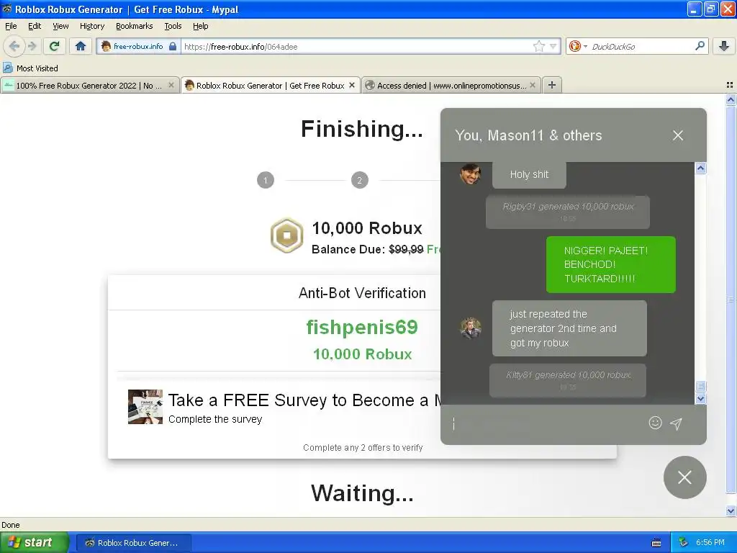The height and width of the screenshot is (553, 737).
Task: Open a new tab with plus button
Action: (552, 85)
